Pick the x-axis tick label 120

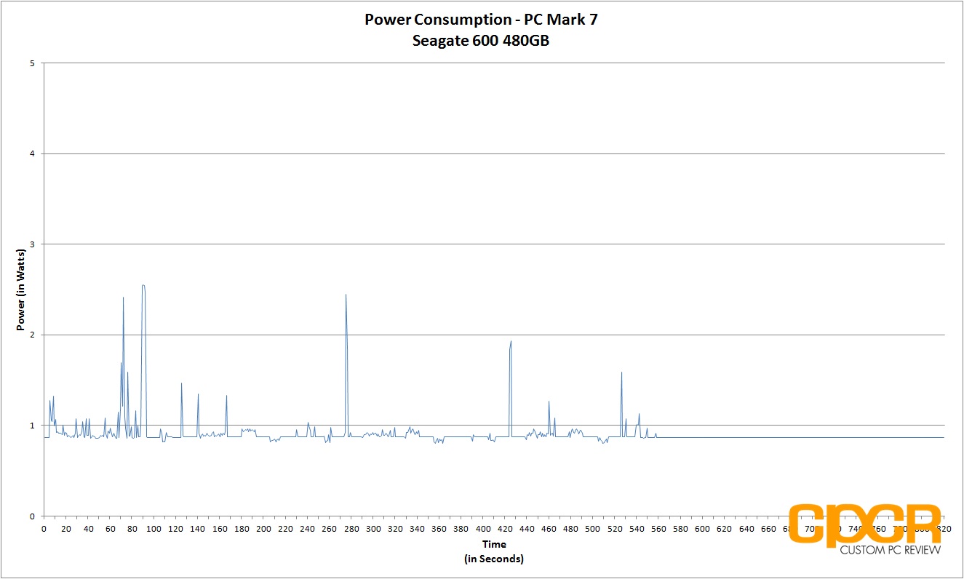tap(176, 528)
